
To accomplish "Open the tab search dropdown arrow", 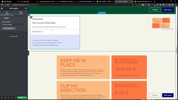I will (x=162, y=2).
